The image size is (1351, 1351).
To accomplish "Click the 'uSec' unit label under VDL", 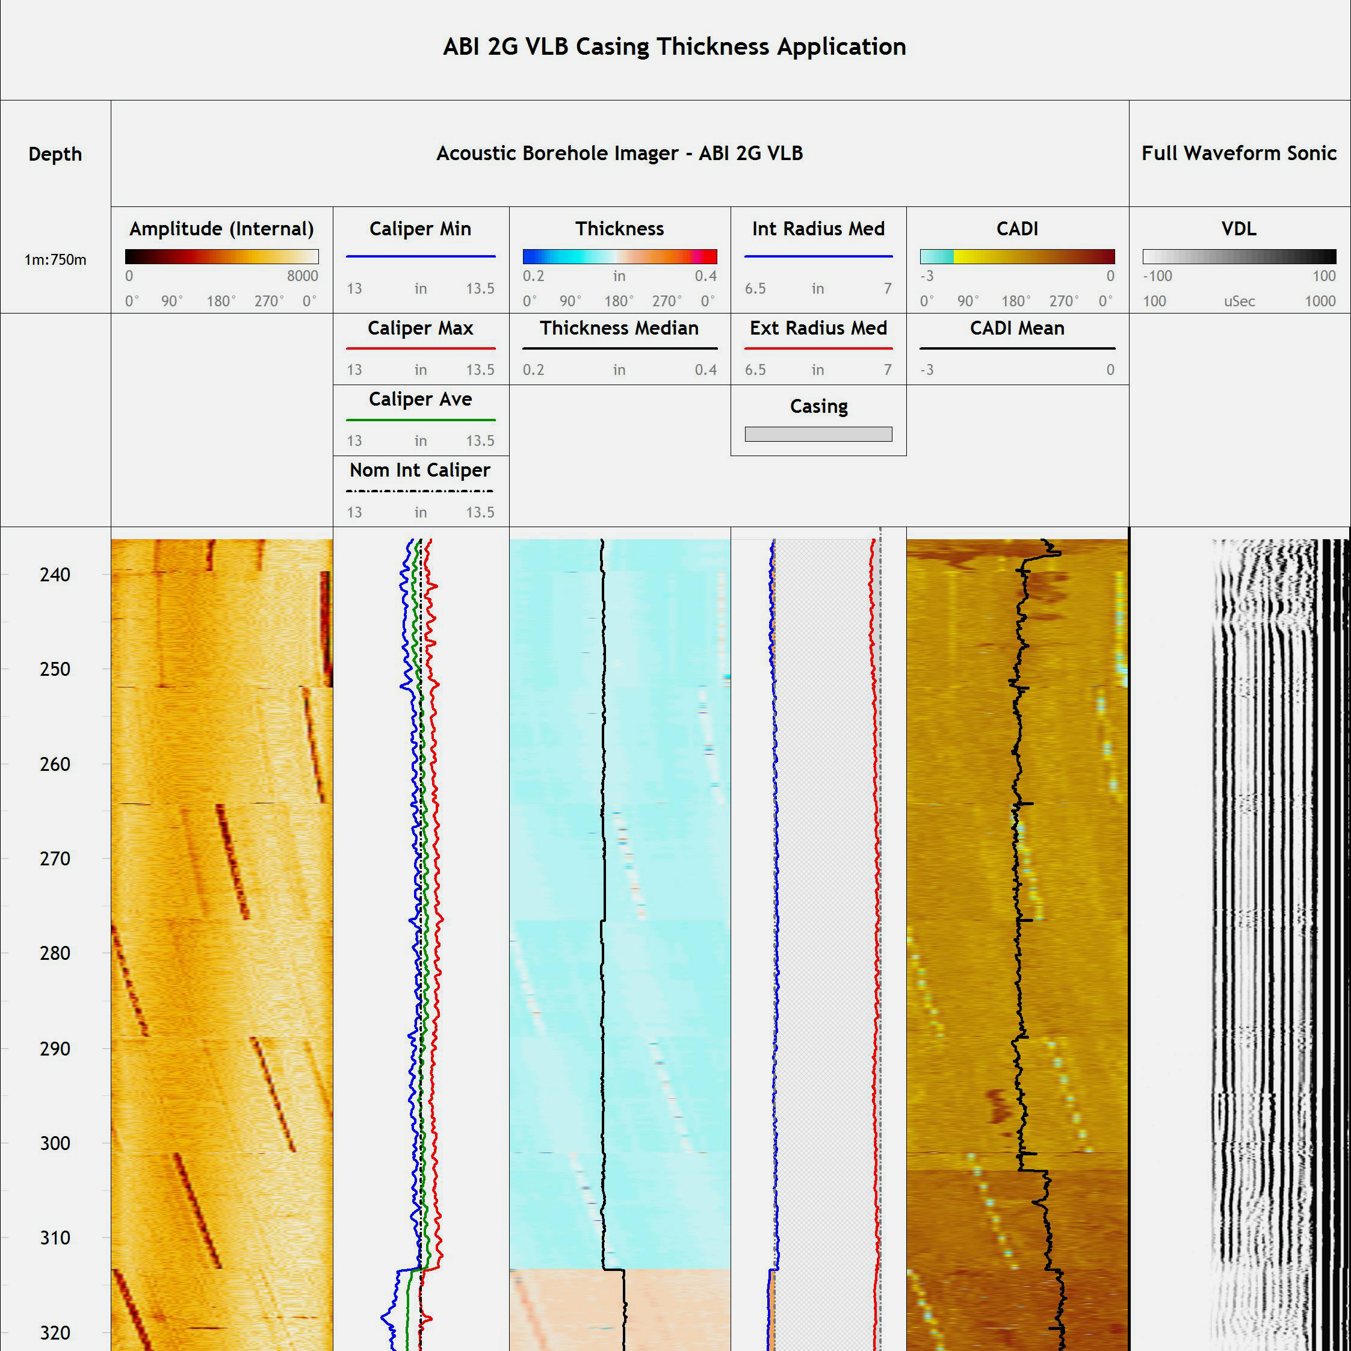I will pyautogui.click(x=1239, y=301).
